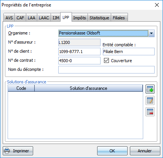Open the CAF tab
This screenshot has width=163, height=158.
point(20,18)
